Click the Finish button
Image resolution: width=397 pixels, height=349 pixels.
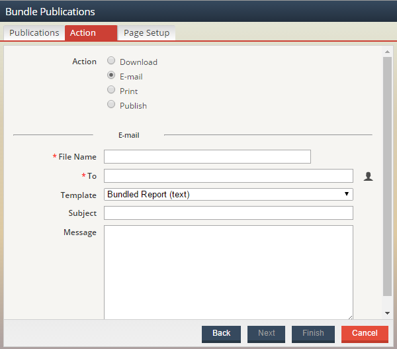(x=313, y=334)
